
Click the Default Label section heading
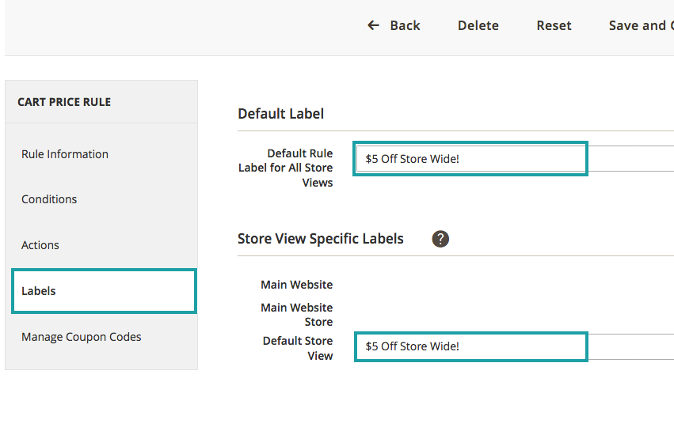pos(280,114)
